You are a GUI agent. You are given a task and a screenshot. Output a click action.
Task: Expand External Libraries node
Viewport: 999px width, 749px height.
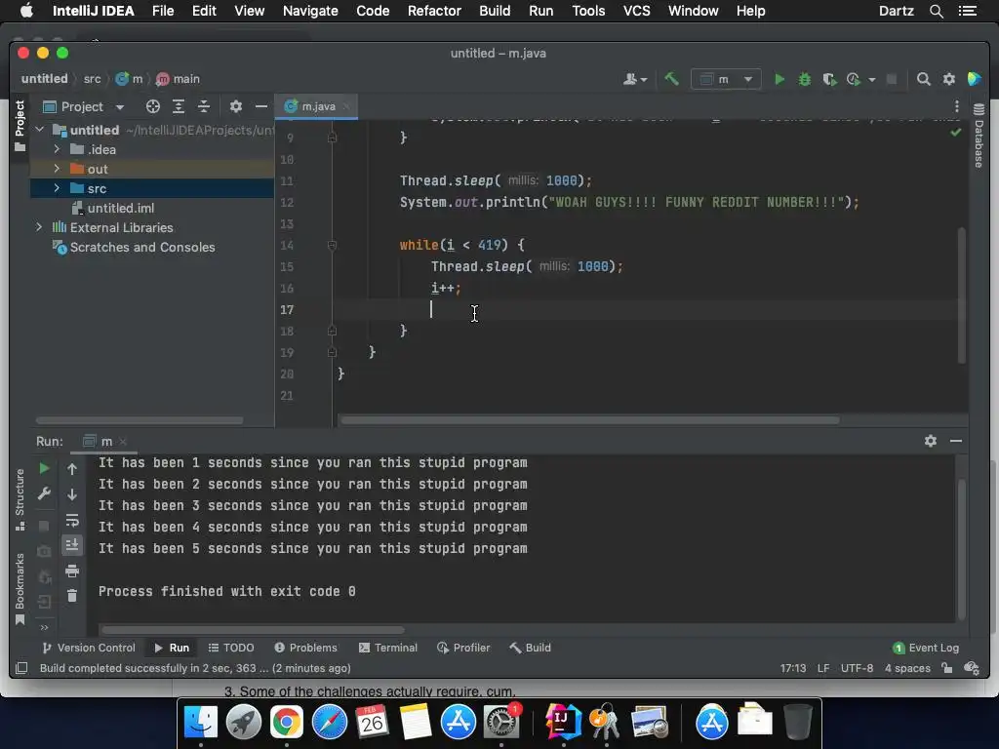[x=39, y=226]
